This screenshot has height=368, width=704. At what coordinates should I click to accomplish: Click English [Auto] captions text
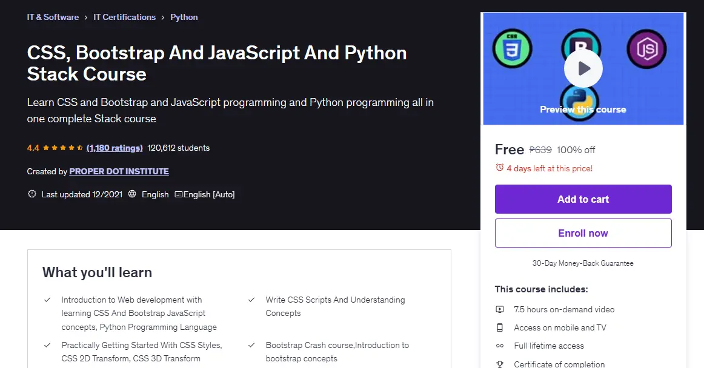[209, 194]
